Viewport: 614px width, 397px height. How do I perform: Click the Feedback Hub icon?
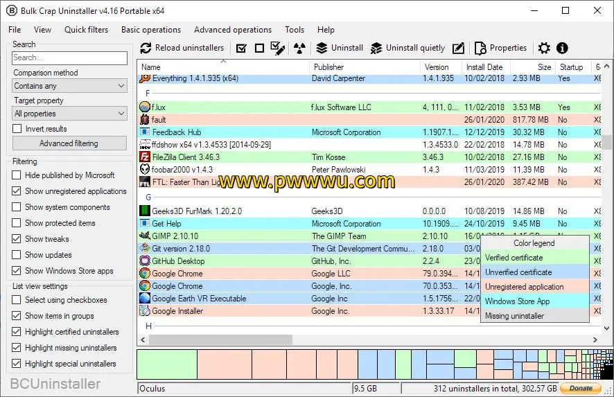[145, 132]
